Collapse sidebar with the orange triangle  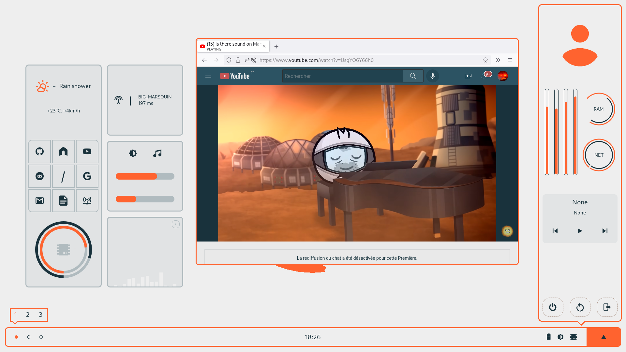tap(604, 337)
